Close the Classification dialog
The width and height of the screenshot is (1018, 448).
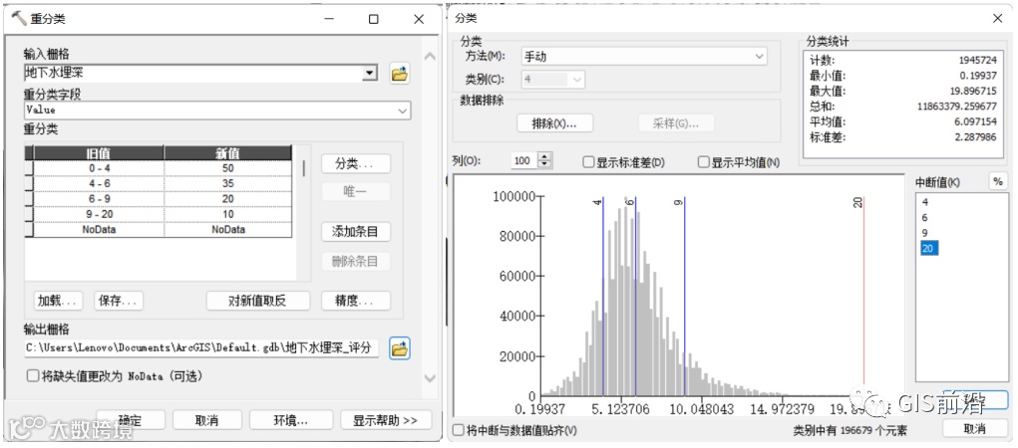click(997, 19)
